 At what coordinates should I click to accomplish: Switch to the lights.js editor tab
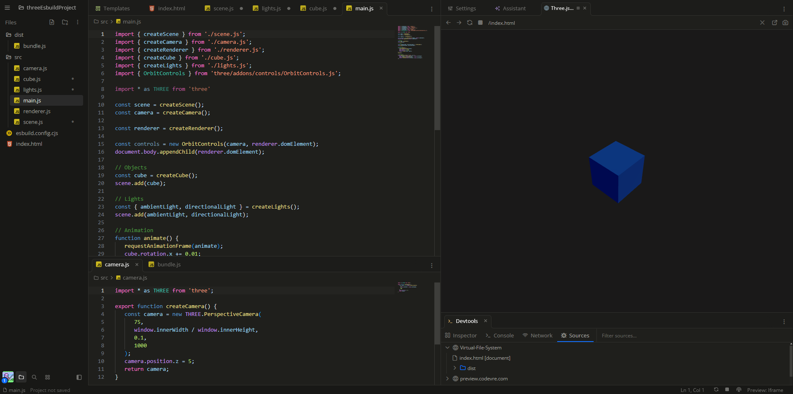pyautogui.click(x=271, y=8)
